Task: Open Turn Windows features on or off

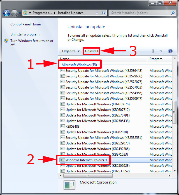Action: (x=32, y=43)
